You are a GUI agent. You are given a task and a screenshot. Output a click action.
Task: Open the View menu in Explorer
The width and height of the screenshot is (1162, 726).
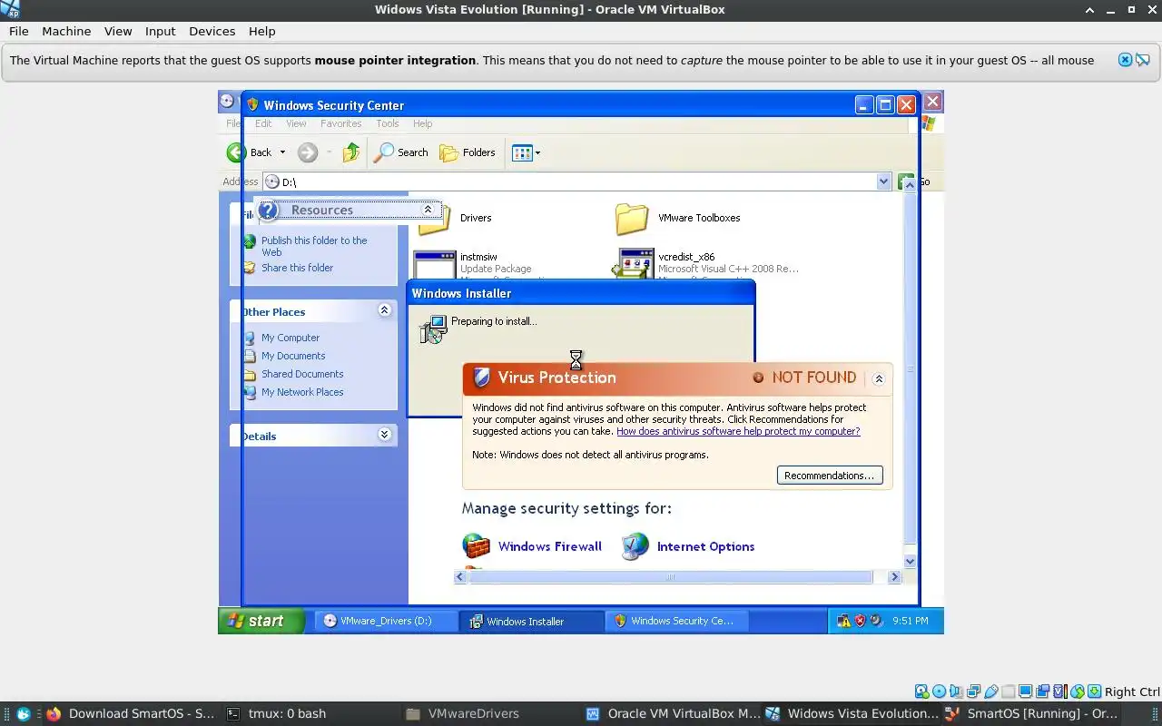tap(296, 123)
